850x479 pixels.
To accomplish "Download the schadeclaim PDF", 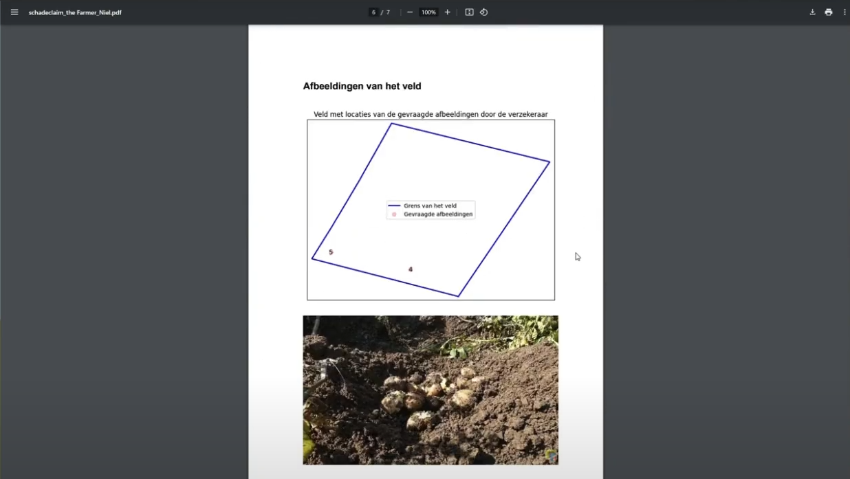I will tap(812, 12).
